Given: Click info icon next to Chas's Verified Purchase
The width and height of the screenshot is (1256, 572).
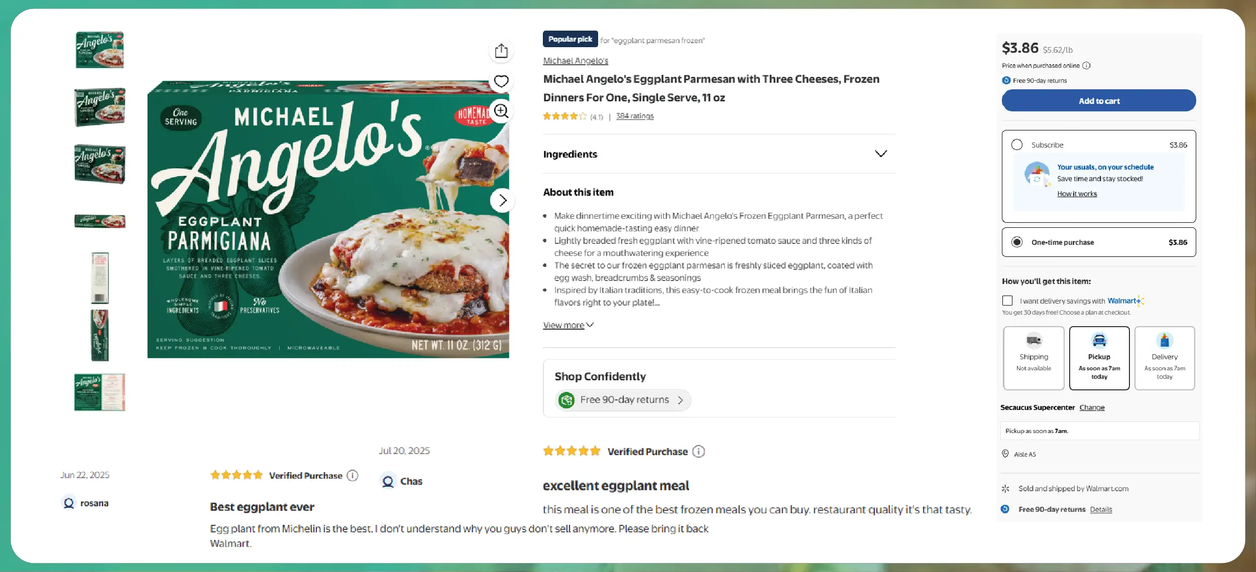Looking at the screenshot, I should (x=699, y=452).
